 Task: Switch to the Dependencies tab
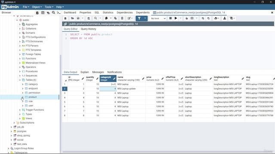(125, 12)
